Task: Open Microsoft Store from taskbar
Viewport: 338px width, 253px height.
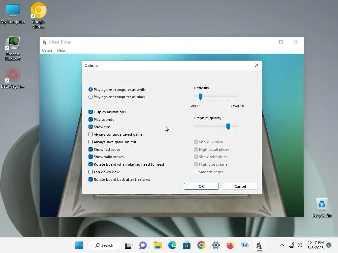Action: click(x=187, y=245)
